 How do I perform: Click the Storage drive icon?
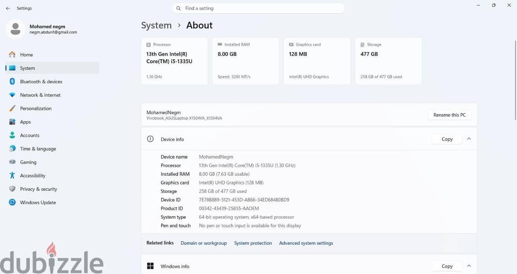pyautogui.click(x=362, y=45)
